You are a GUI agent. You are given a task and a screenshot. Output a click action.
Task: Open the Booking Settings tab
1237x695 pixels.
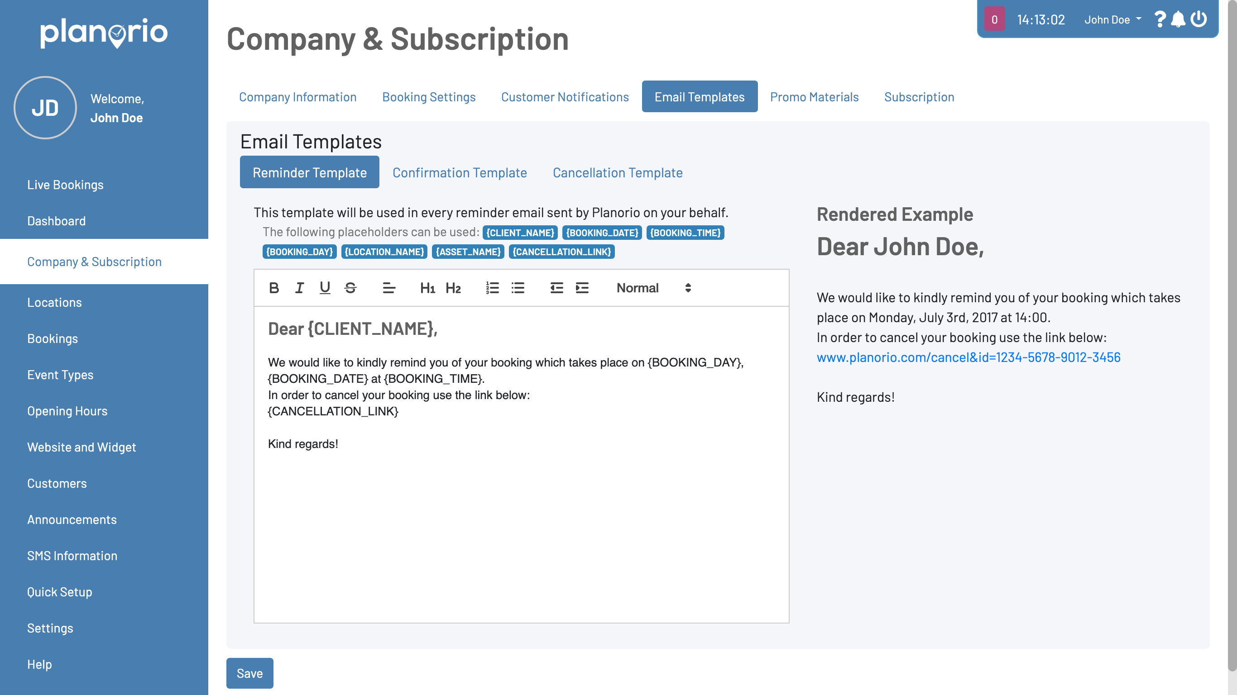coord(428,97)
